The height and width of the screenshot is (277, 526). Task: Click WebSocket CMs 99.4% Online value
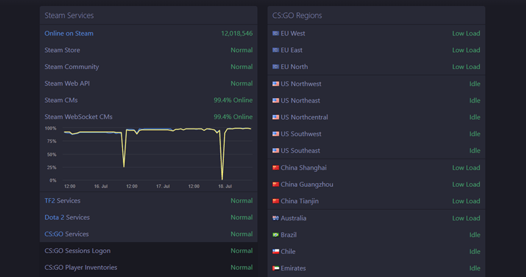233,117
